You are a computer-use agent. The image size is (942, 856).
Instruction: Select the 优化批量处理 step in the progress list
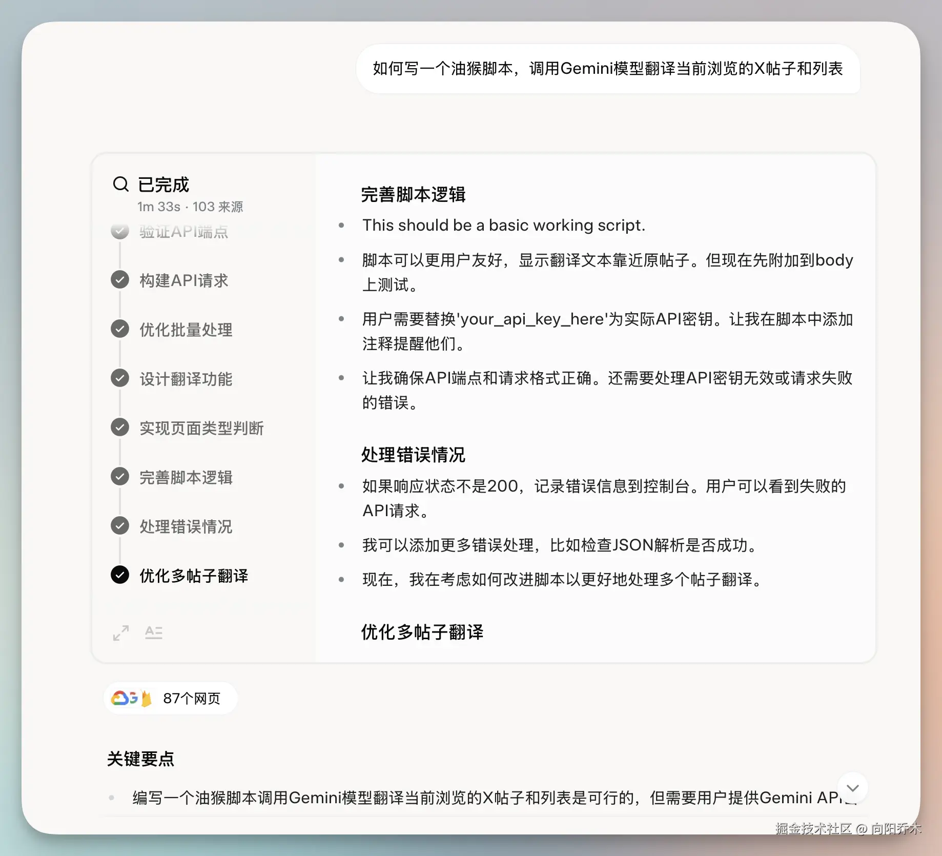172,330
